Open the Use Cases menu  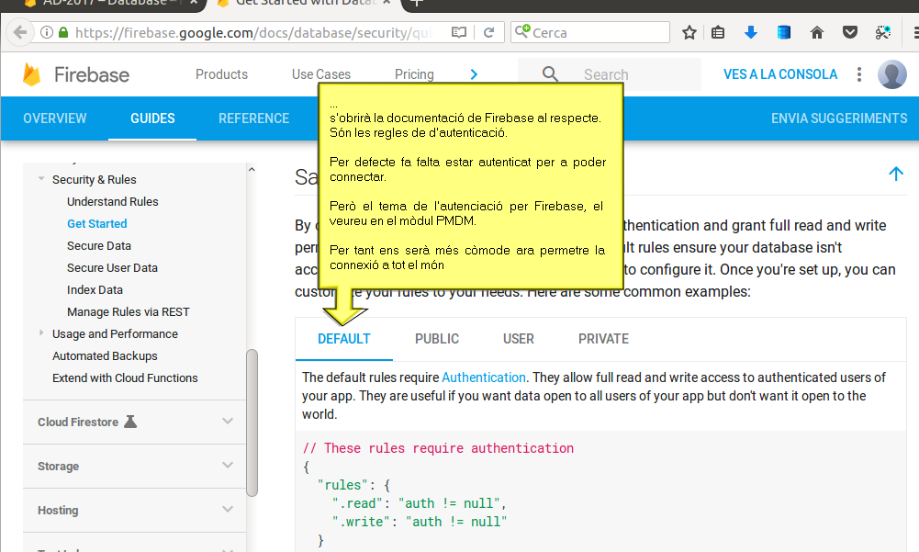[321, 74]
